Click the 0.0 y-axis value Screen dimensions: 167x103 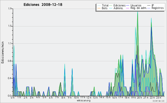pyautogui.click(x=9, y=96)
